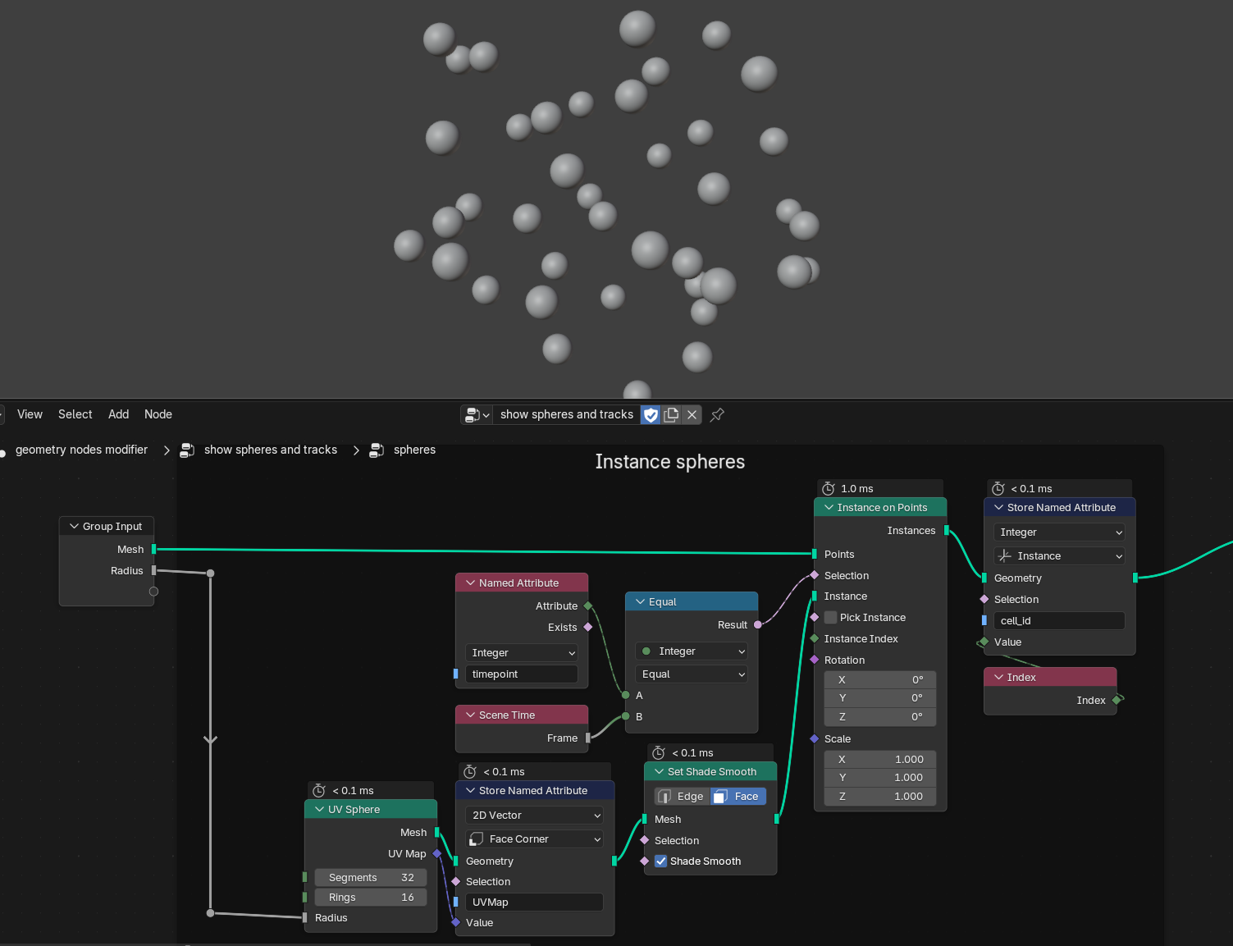
Task: Click the fake user shield icon
Action: (651, 415)
